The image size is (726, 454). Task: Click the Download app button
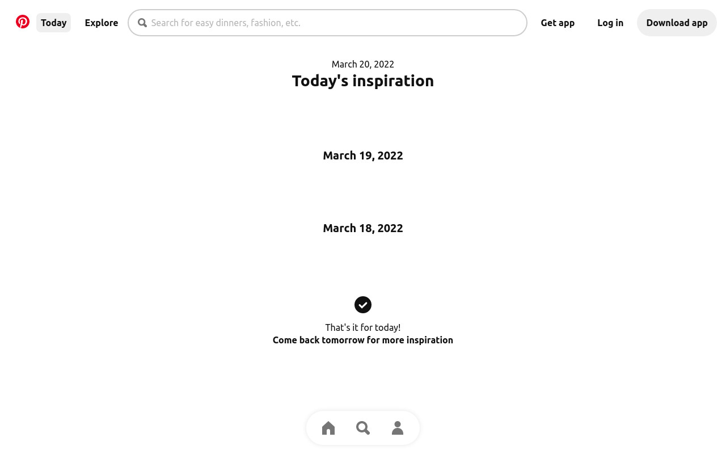coord(677,23)
